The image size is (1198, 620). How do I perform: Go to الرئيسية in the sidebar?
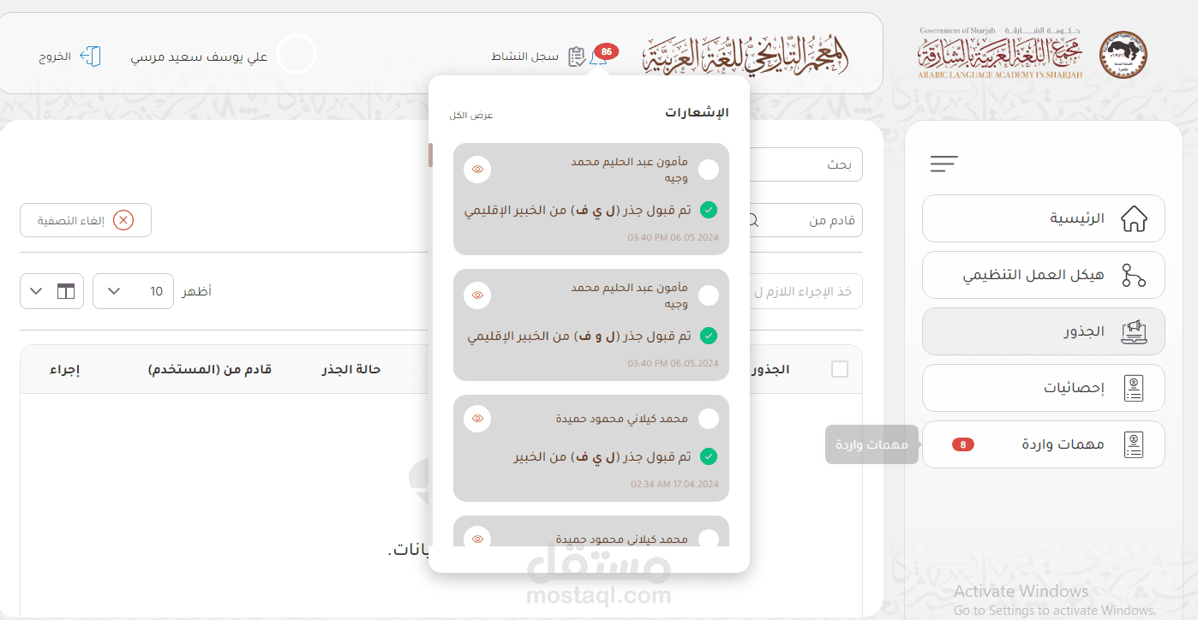coord(1043,218)
